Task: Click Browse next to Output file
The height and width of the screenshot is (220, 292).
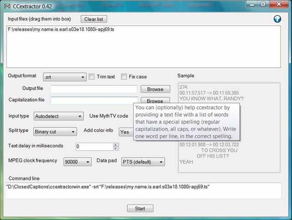Action: click(155, 89)
